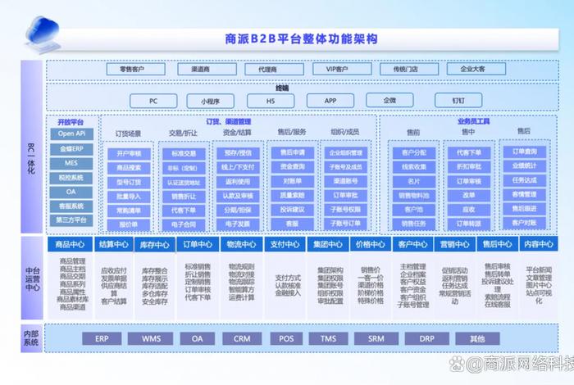Select the 改单 block

469,196
